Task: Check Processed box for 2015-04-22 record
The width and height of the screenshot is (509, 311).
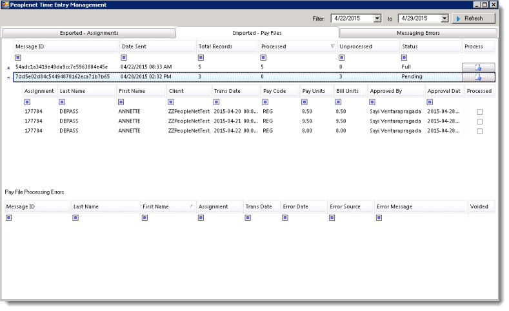Action: (x=480, y=131)
